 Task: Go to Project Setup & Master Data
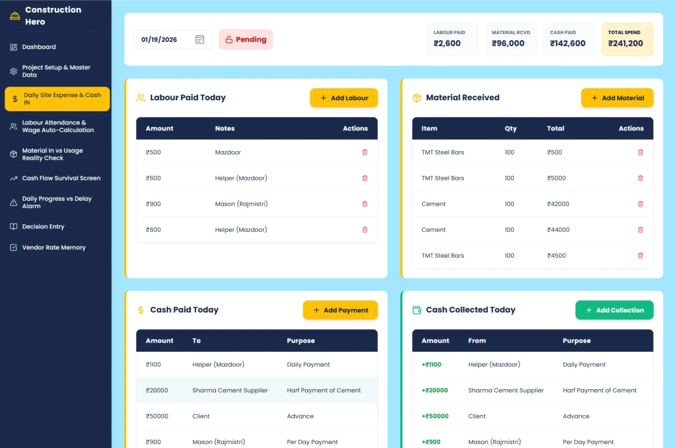point(56,71)
